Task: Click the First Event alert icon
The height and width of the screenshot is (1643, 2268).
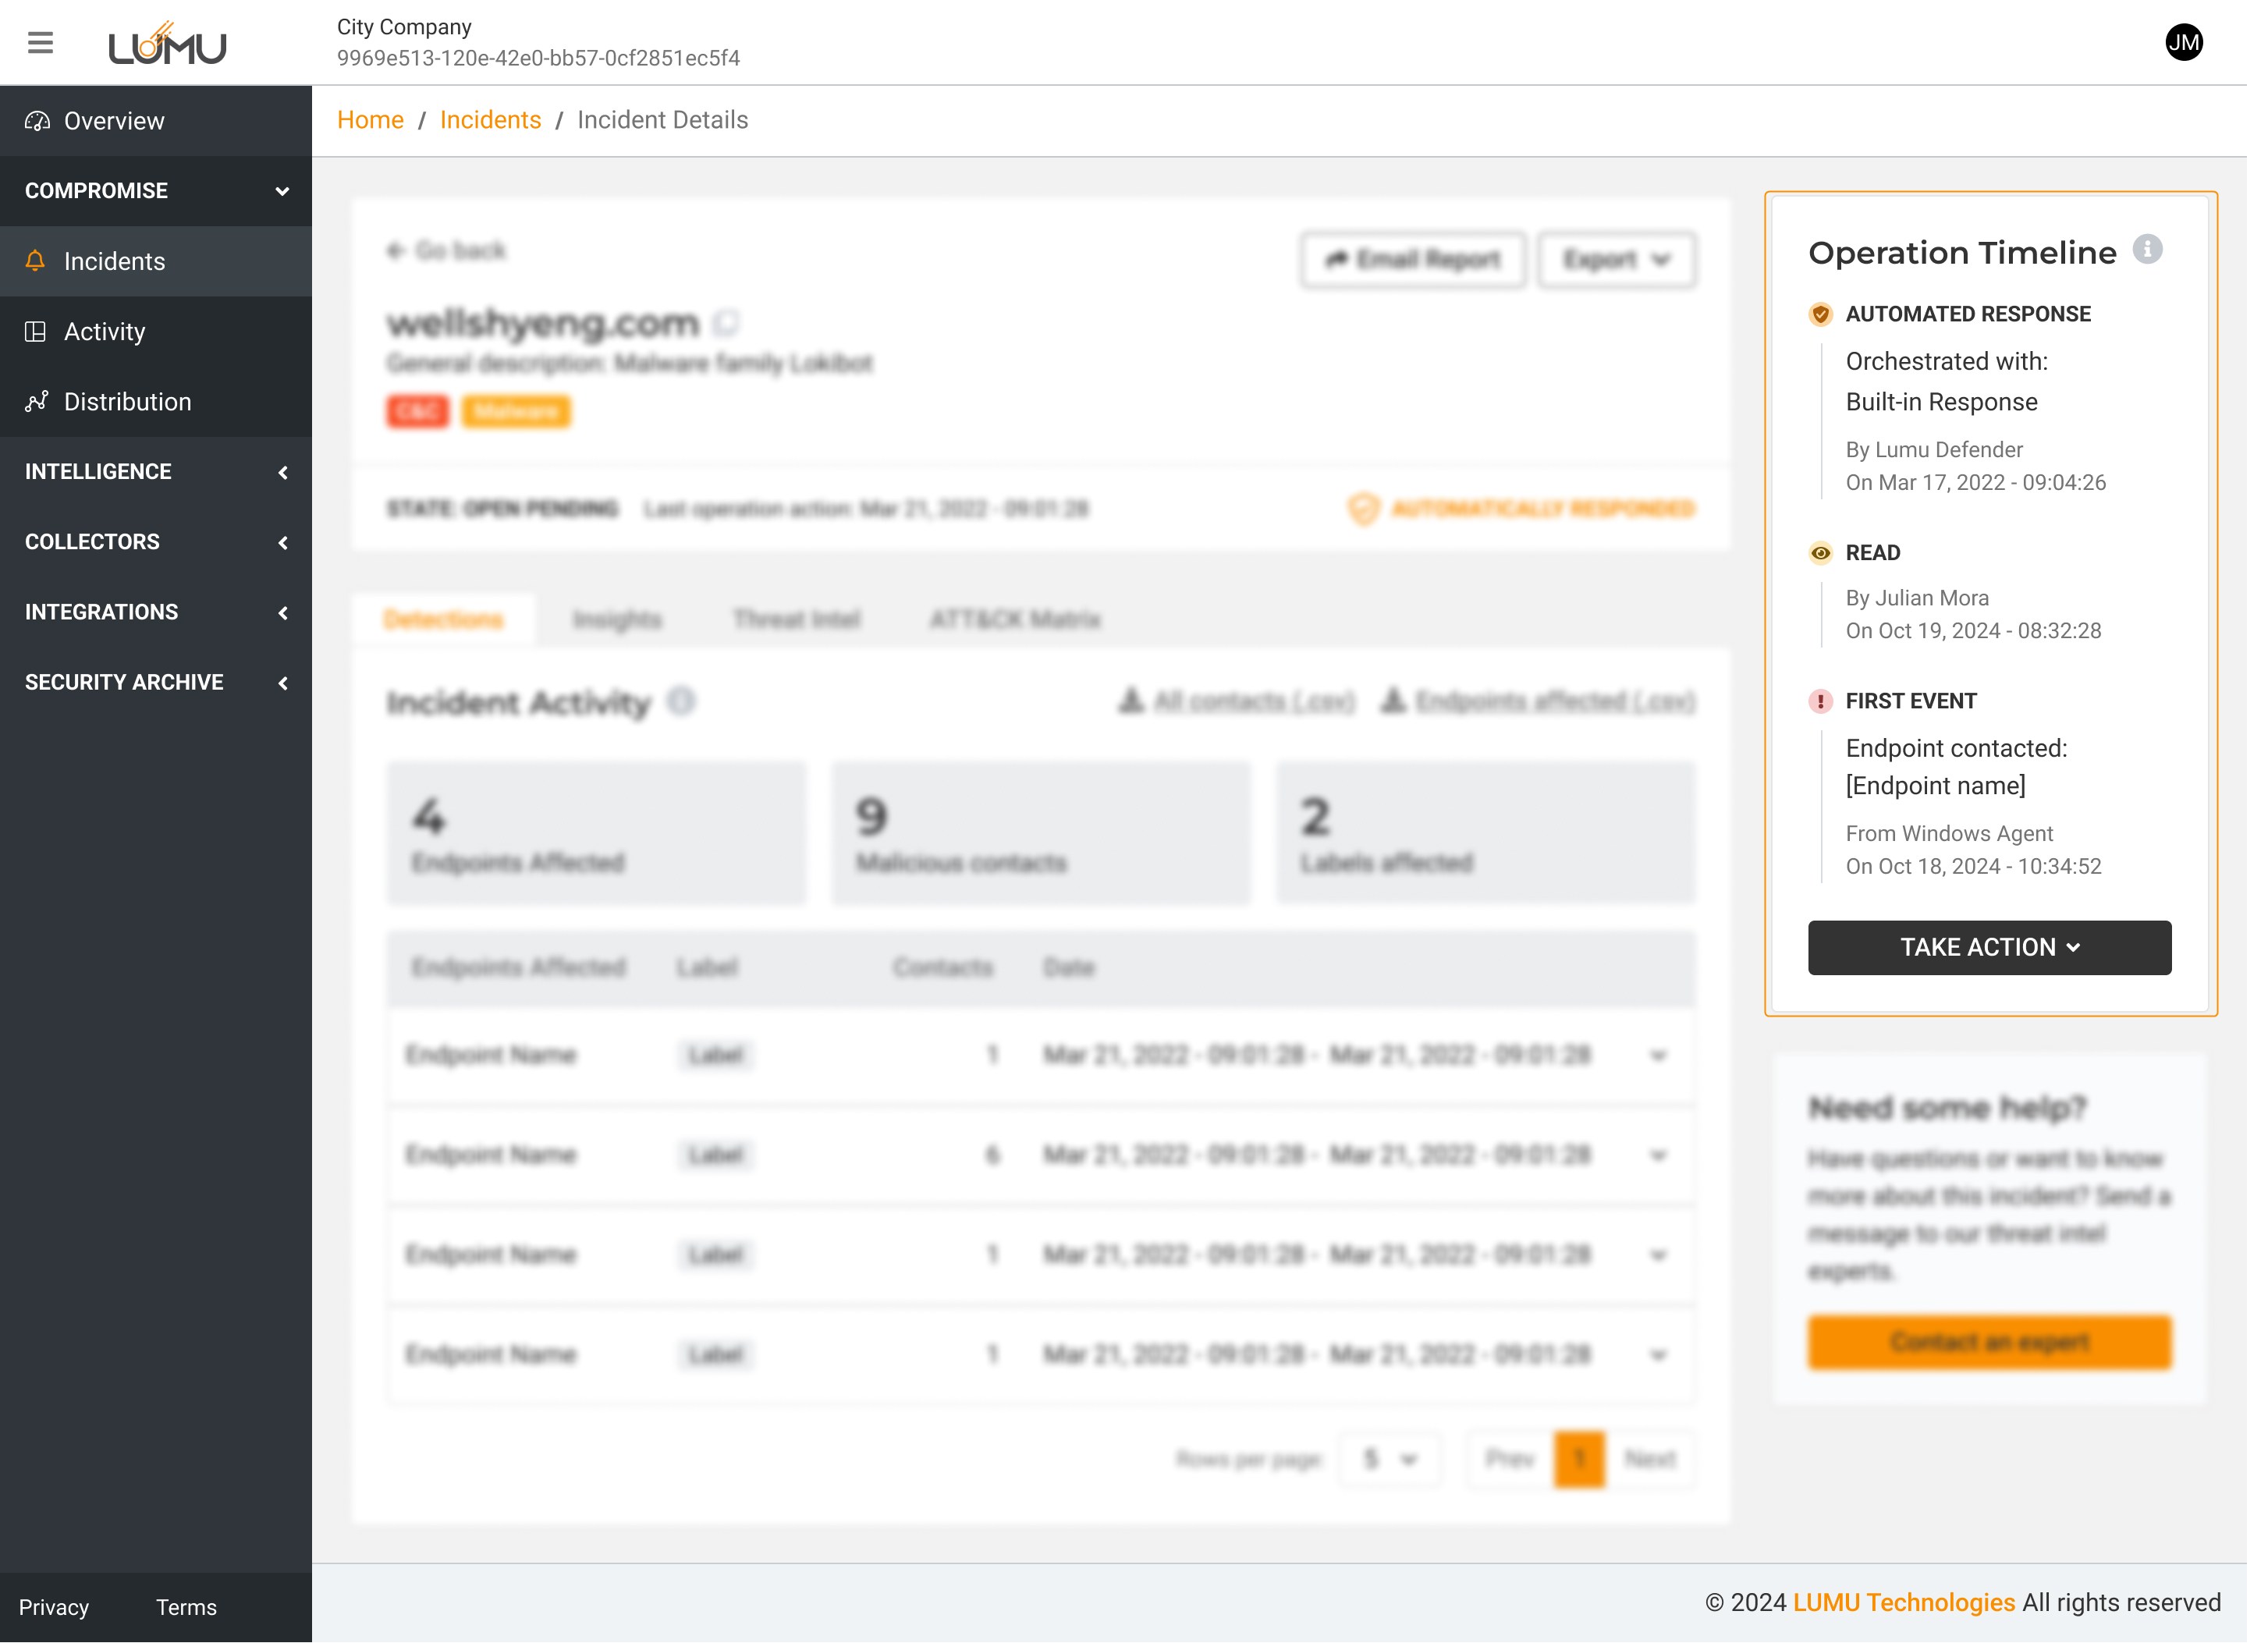Action: tap(1820, 701)
